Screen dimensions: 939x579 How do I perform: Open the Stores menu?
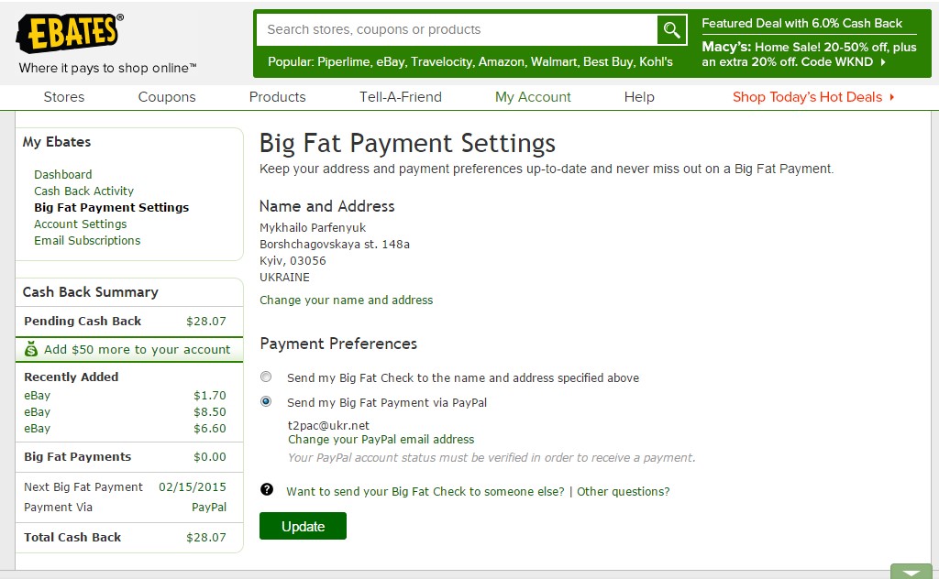point(64,97)
